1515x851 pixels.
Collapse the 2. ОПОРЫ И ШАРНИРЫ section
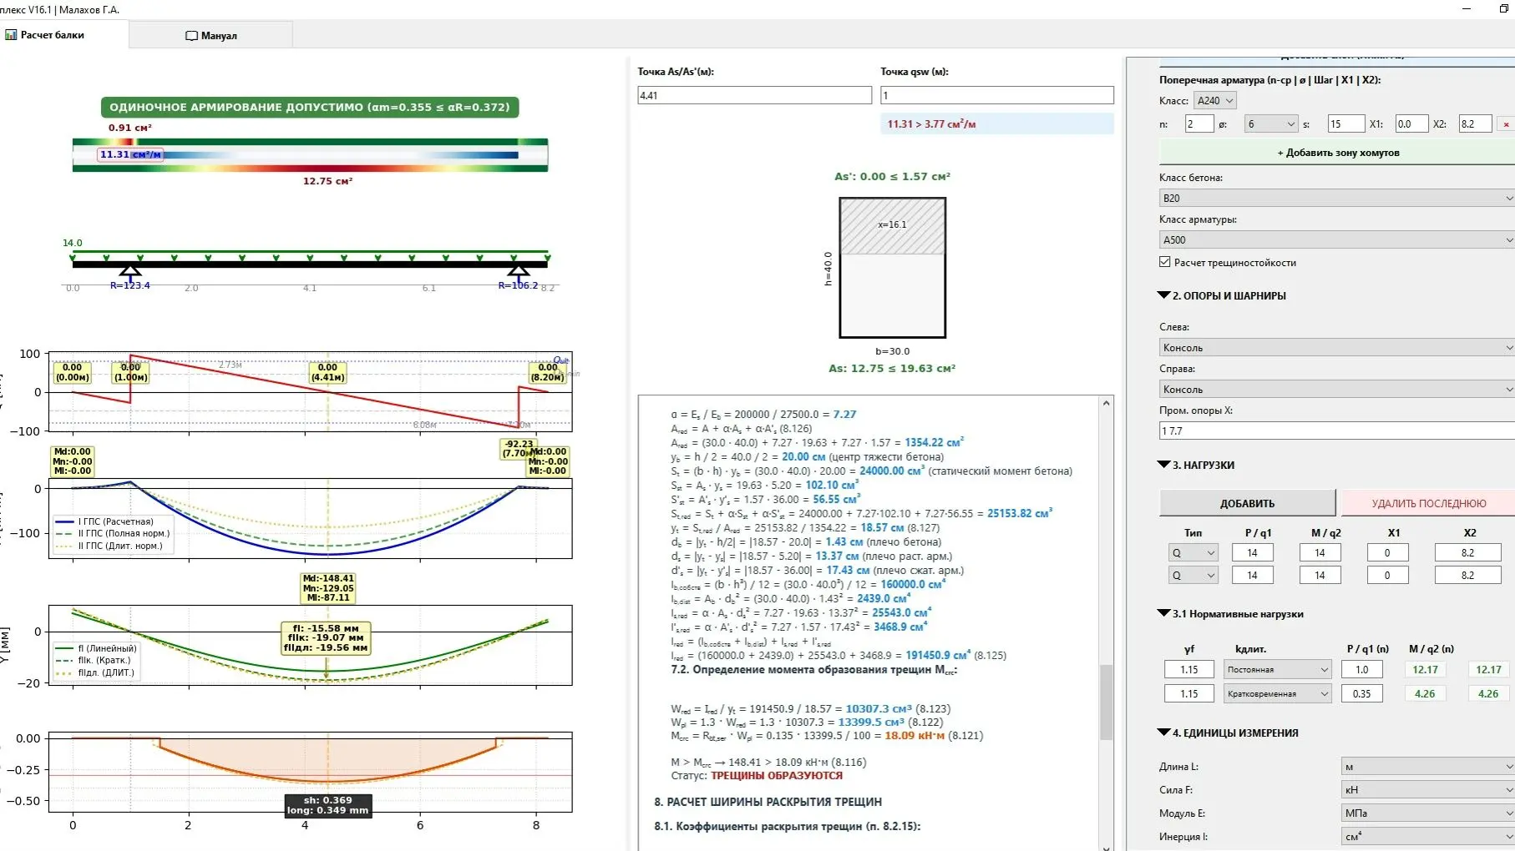[1163, 295]
